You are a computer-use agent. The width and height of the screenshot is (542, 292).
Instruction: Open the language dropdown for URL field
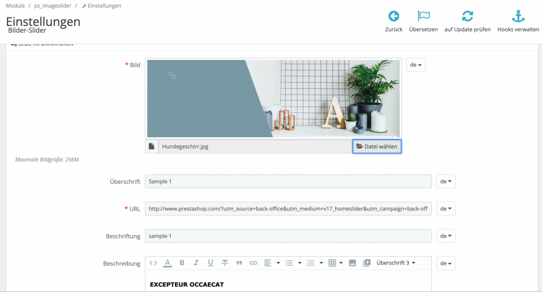click(x=446, y=209)
